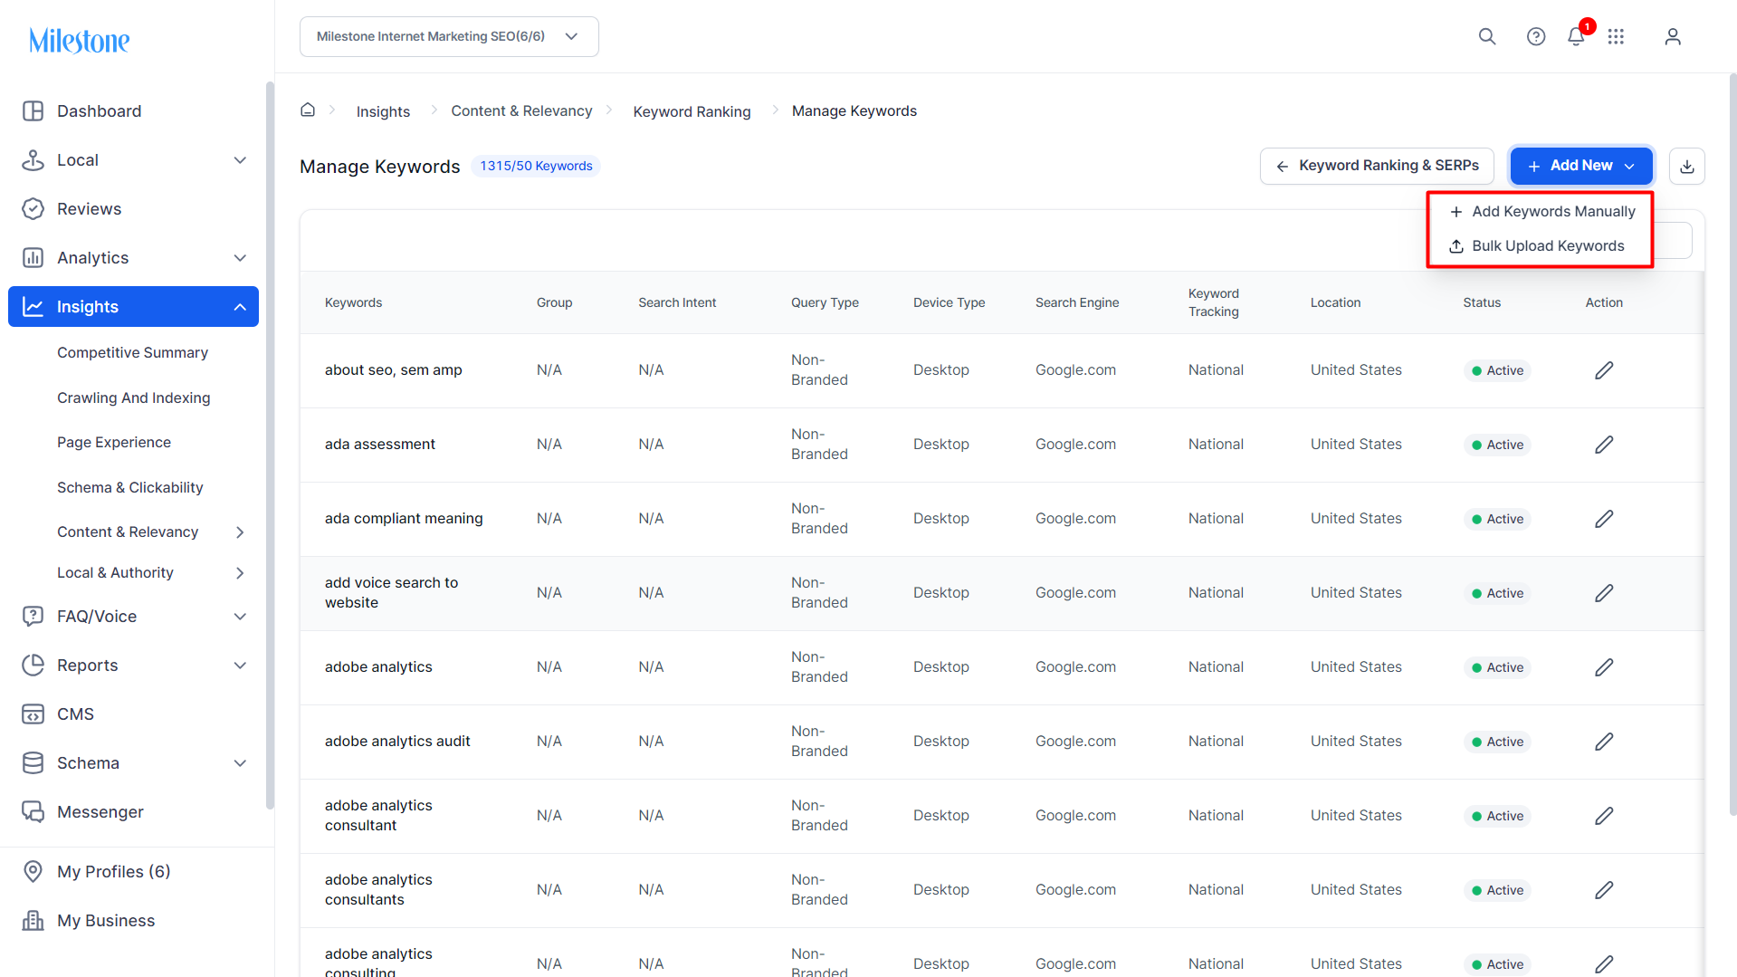Open Page Experience page
The height and width of the screenshot is (977, 1737).
114,443
